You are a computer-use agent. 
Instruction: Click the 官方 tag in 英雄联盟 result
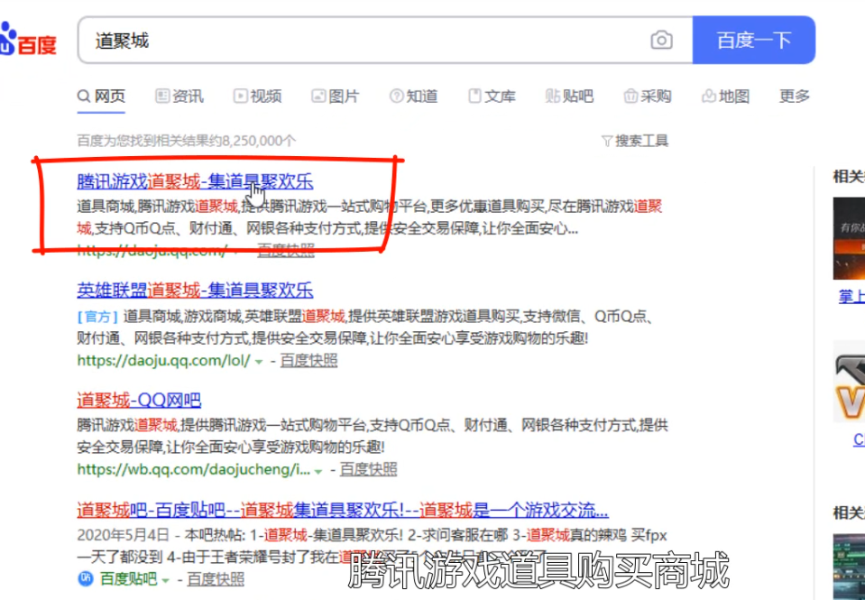click(x=97, y=317)
